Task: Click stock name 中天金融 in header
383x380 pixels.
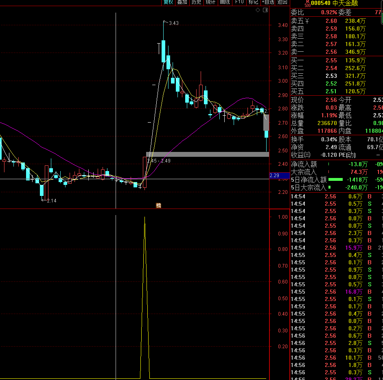Action: 345,4
